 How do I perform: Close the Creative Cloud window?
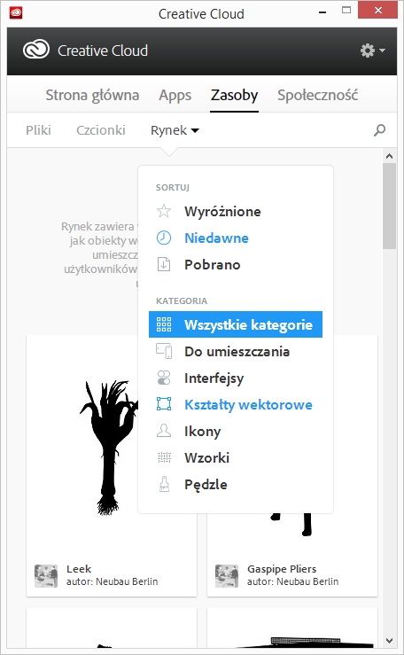[x=377, y=11]
